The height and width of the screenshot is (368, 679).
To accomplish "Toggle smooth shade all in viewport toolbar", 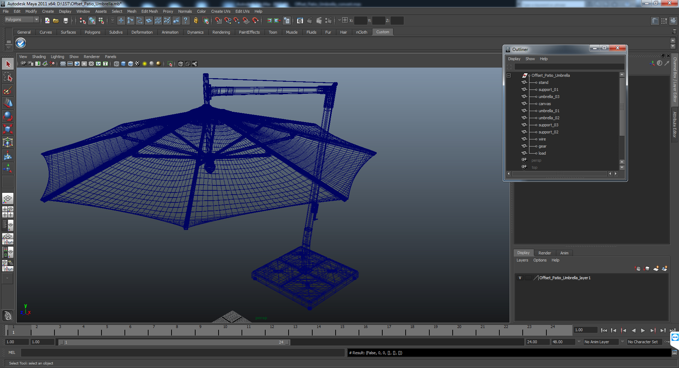I will tap(123, 64).
